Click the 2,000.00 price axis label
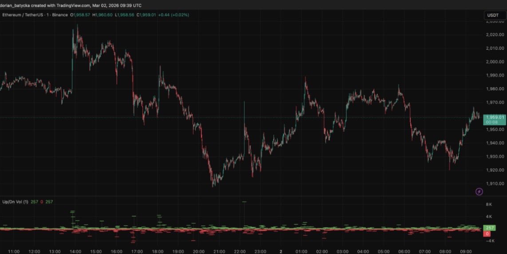507x254 pixels. click(495, 62)
